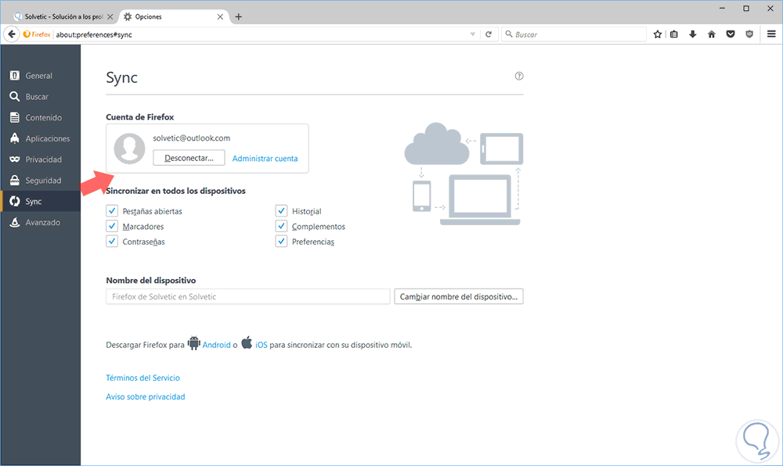783x466 pixels.
Task: Open the iOS download link
Action: [262, 345]
